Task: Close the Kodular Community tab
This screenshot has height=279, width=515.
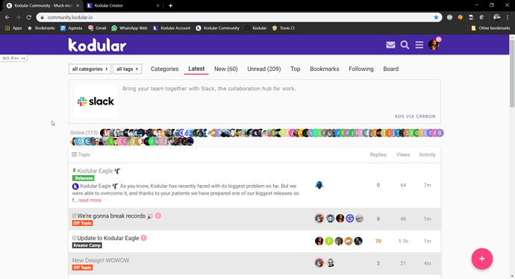Action: [78, 5]
